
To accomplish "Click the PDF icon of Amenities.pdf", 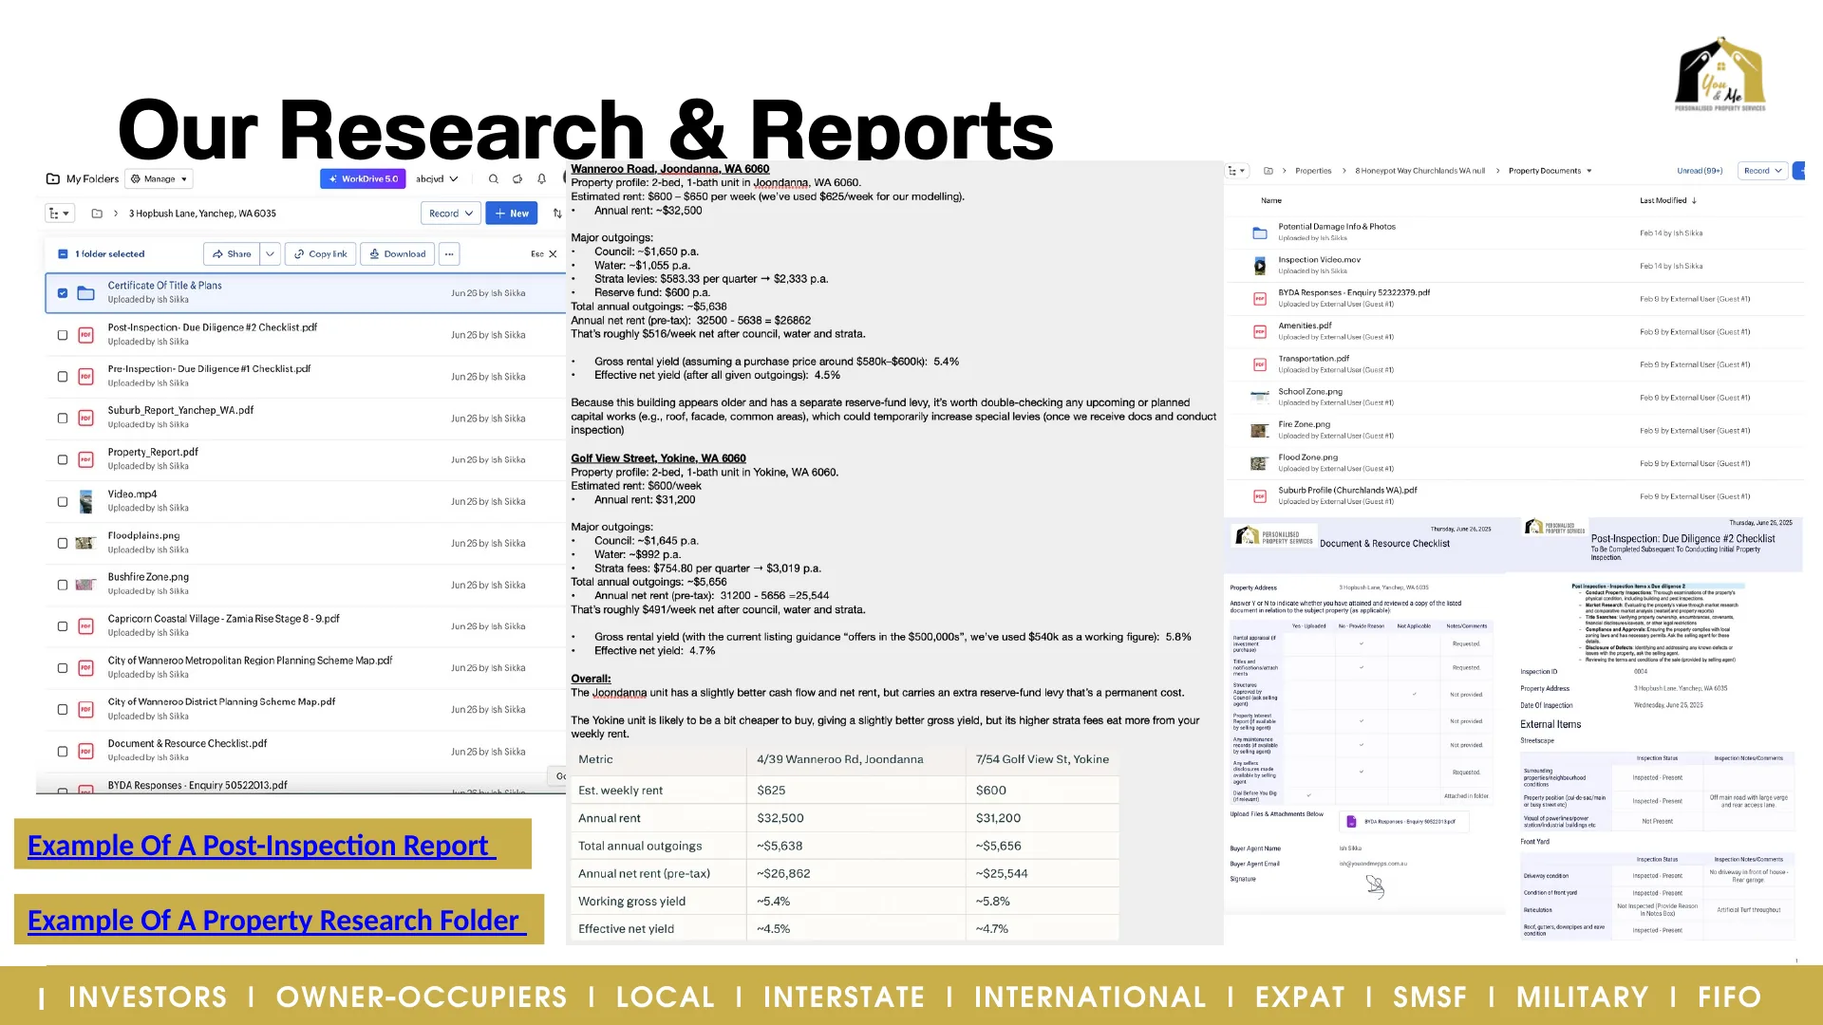I will click(x=1260, y=332).
